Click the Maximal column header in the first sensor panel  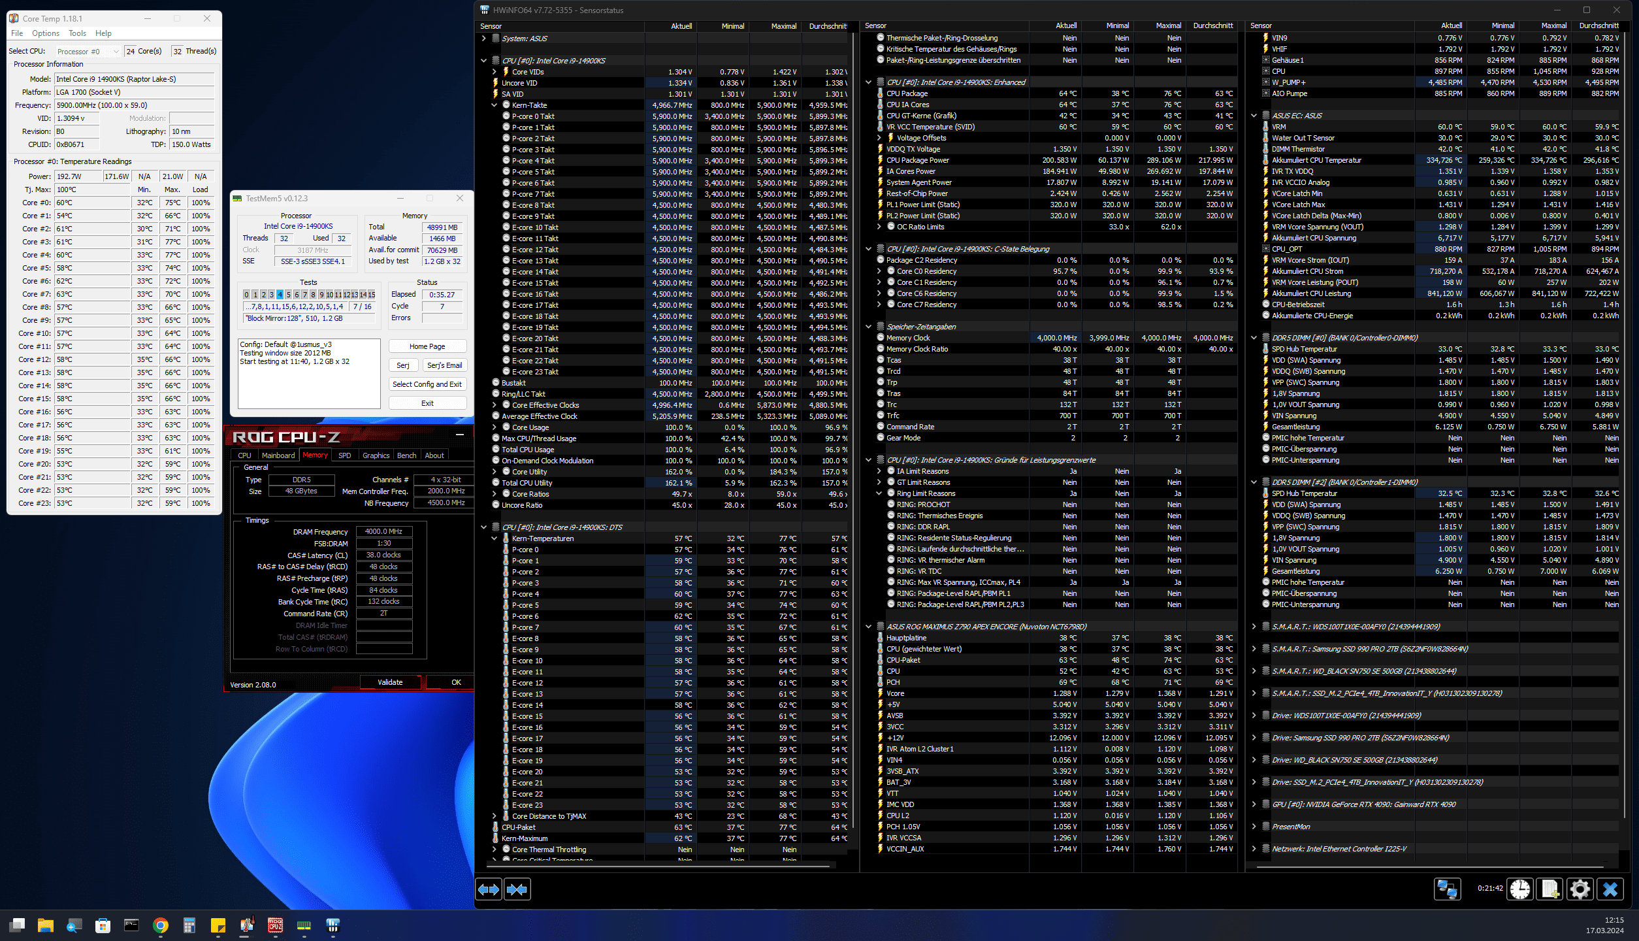[x=776, y=26]
